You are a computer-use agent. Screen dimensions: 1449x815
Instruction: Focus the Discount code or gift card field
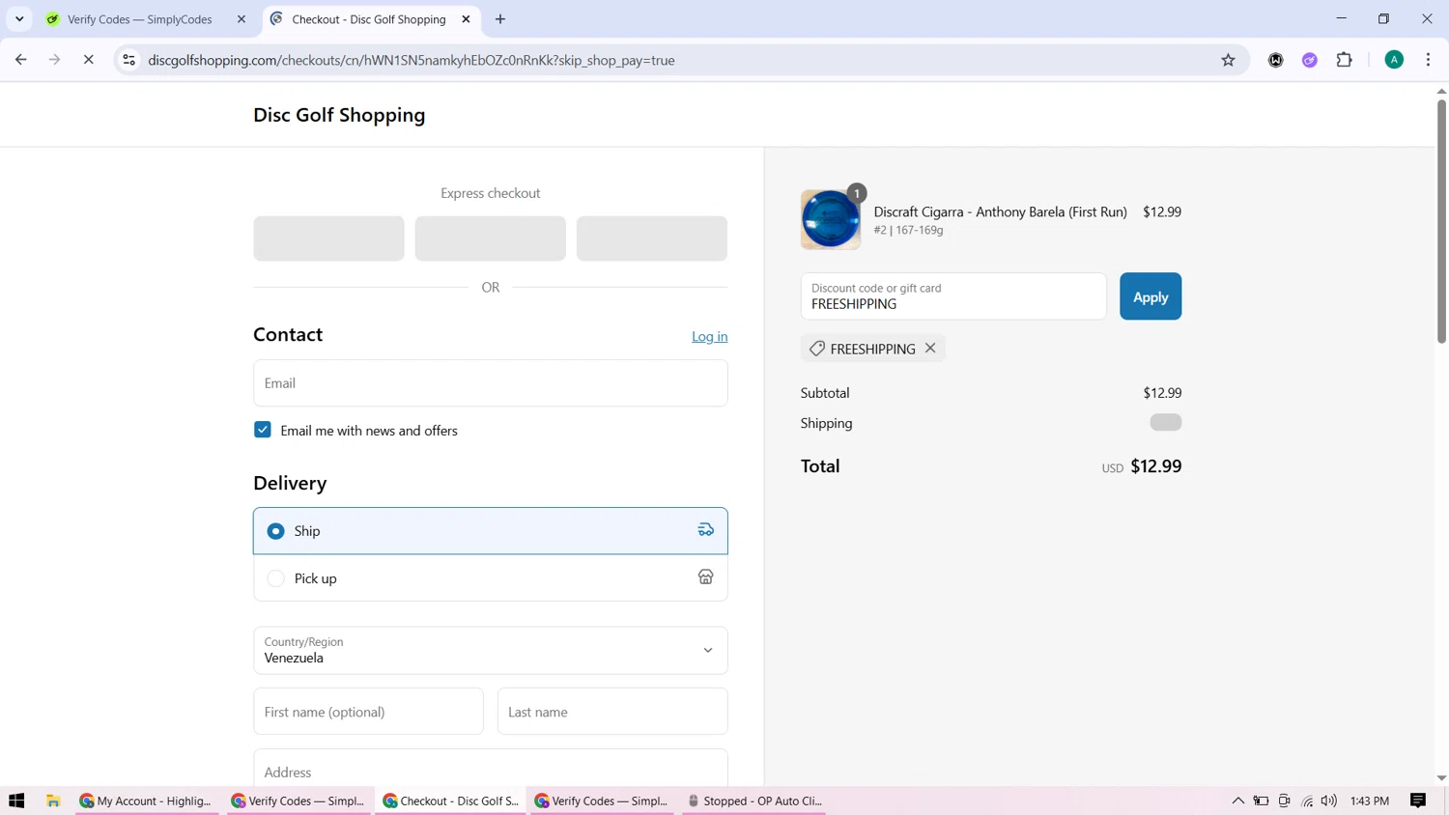[953, 296]
